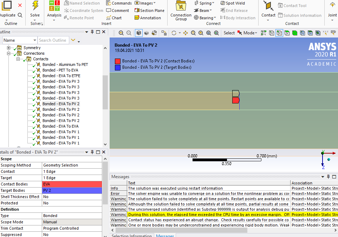Toggle the Body selection filter

point(295,33)
